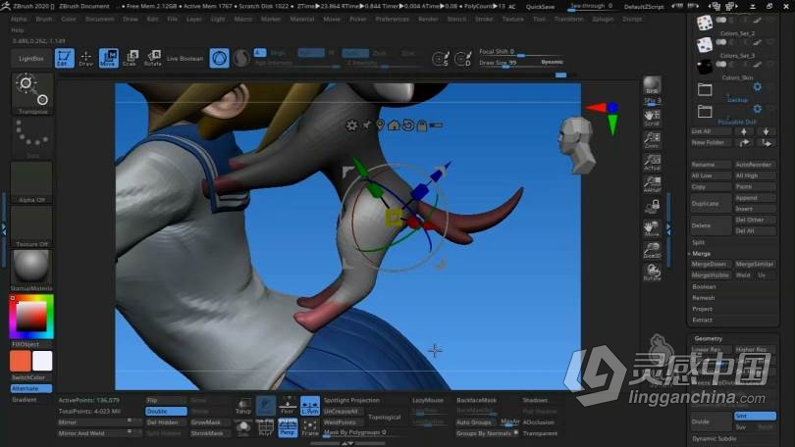Open the StartupMaterial selector
The image size is (795, 447).
click(x=32, y=271)
